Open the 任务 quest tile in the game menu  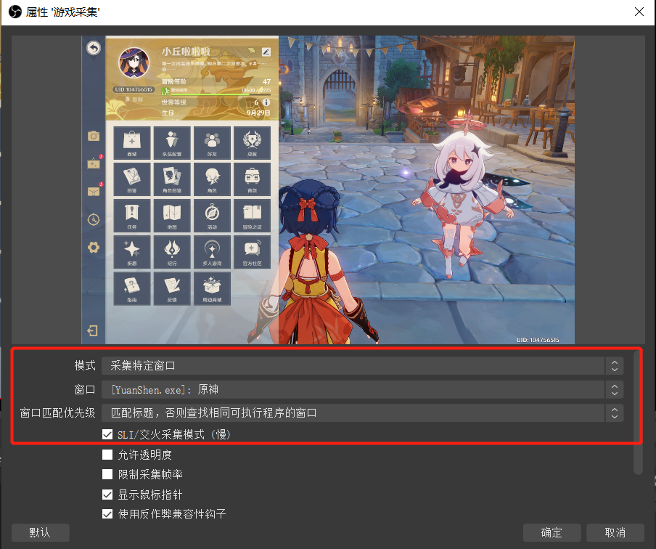[x=132, y=216]
